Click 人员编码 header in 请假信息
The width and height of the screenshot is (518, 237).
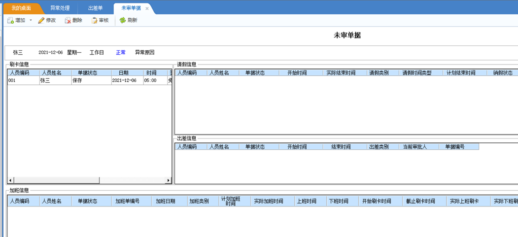pos(191,73)
